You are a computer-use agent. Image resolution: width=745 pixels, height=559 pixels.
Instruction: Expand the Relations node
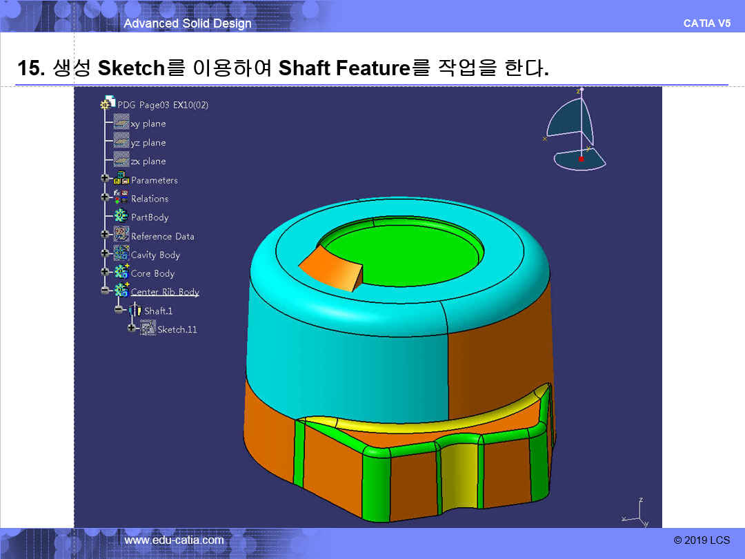(x=106, y=197)
